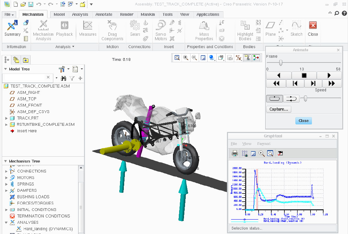
Task: Click Refit icon in the graphics toolbar
Action: 177,58
